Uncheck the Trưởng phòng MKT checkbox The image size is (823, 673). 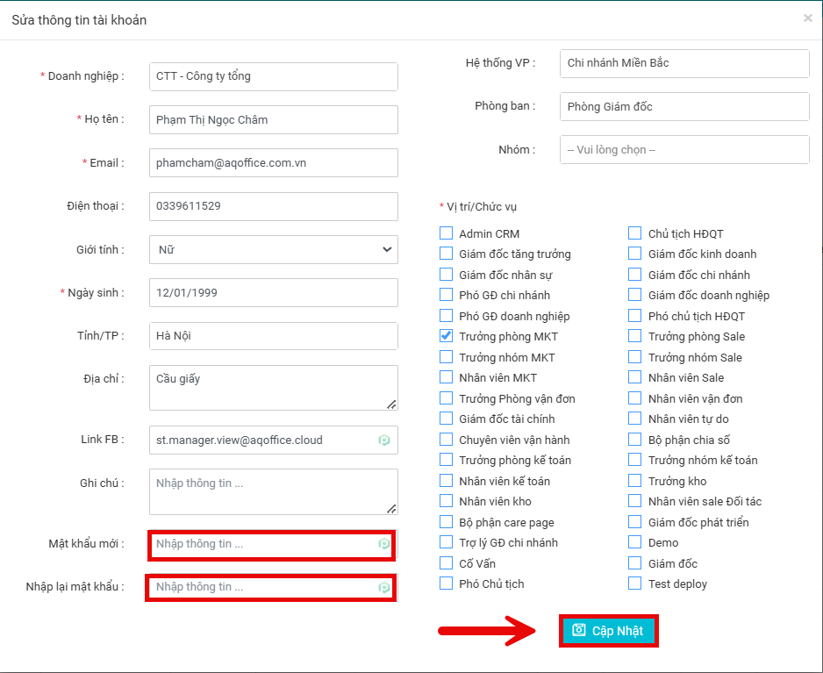click(447, 336)
